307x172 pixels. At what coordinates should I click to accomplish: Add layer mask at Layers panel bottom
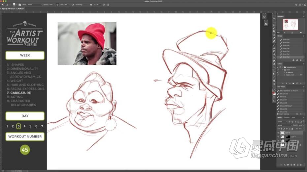pyautogui.click(x=288, y=165)
